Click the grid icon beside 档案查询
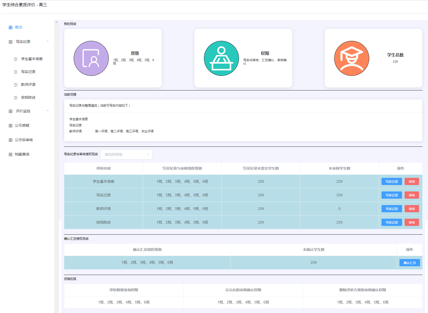This screenshot has height=313, width=428. tap(11, 154)
